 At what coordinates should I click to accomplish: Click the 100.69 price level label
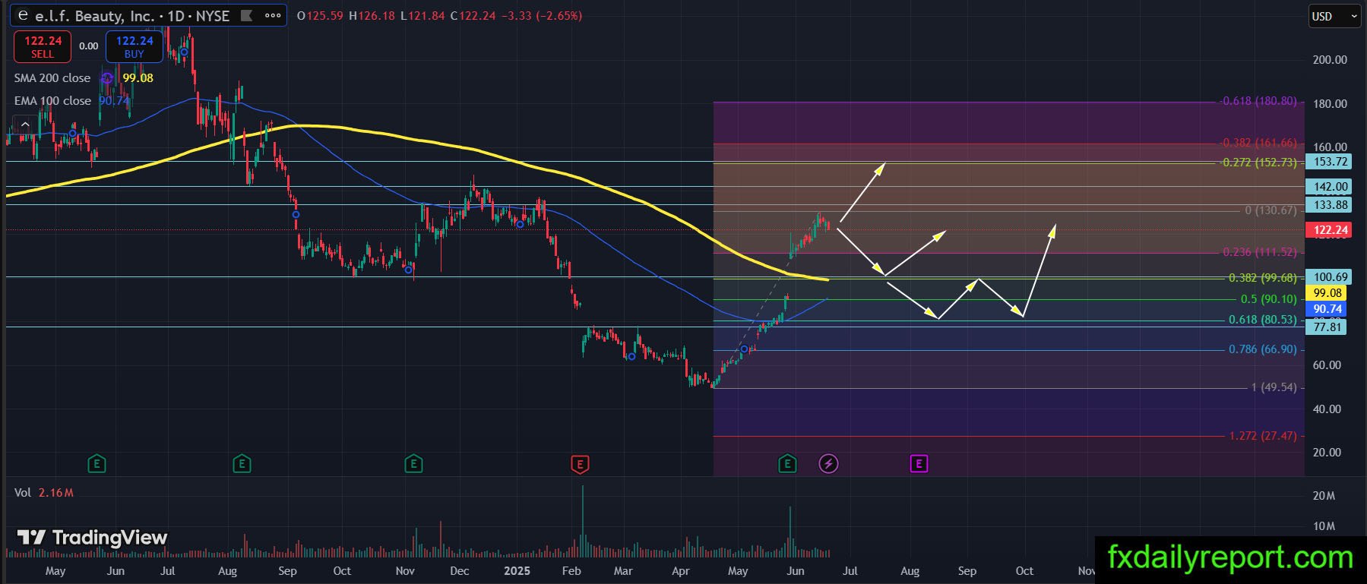click(1328, 277)
